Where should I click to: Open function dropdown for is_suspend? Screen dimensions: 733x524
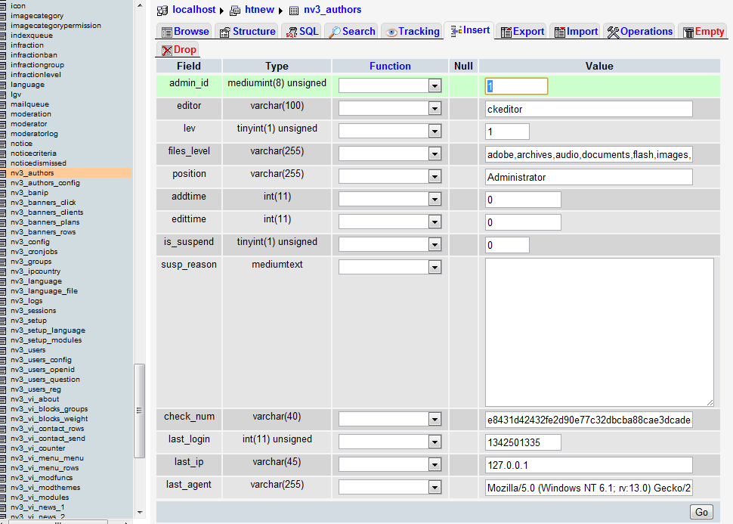(390, 245)
